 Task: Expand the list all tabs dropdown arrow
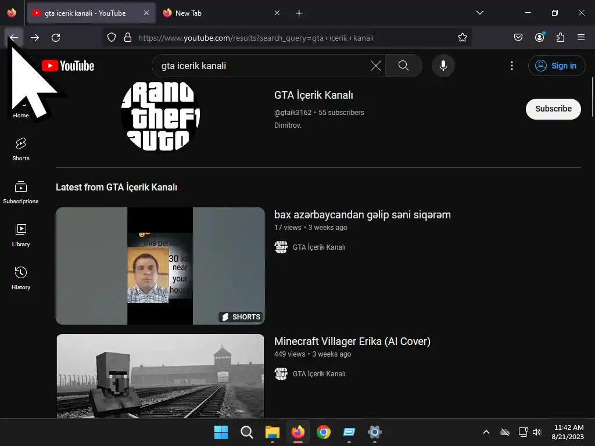click(479, 13)
